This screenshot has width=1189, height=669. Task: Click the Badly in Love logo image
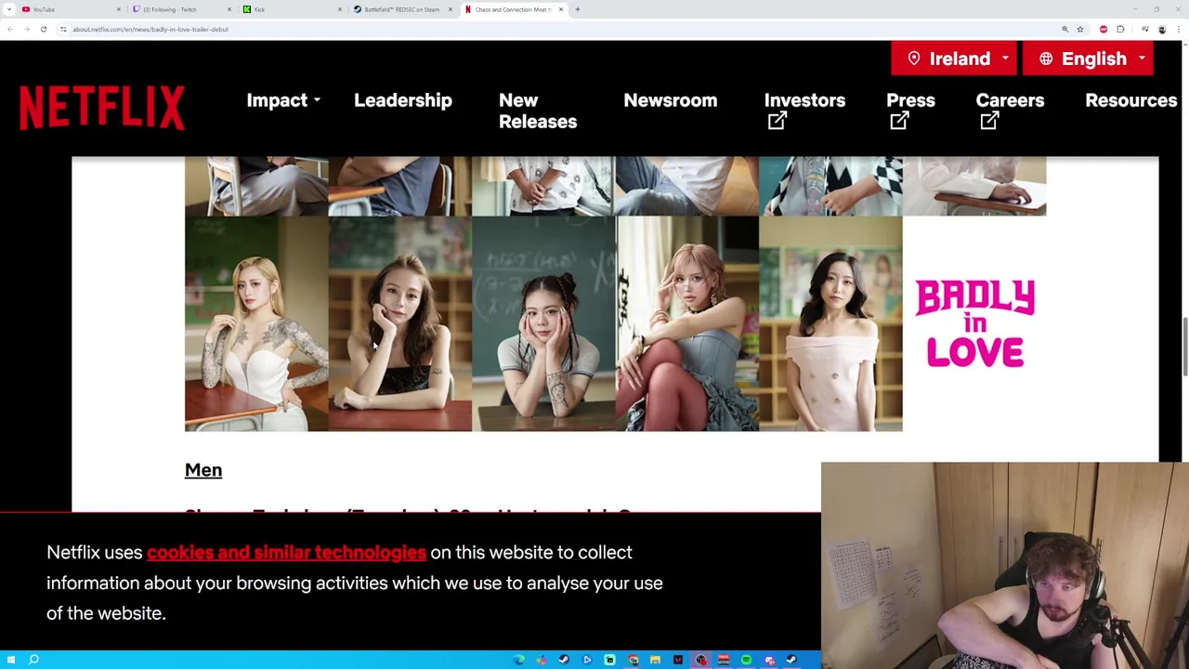pyautogui.click(x=974, y=323)
